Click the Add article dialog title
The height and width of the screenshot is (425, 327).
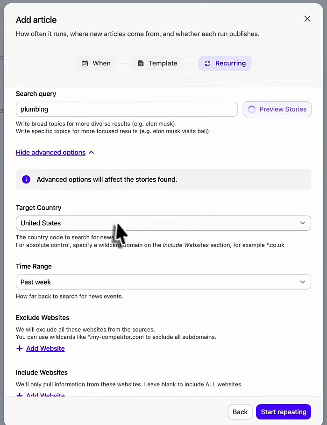[36, 20]
